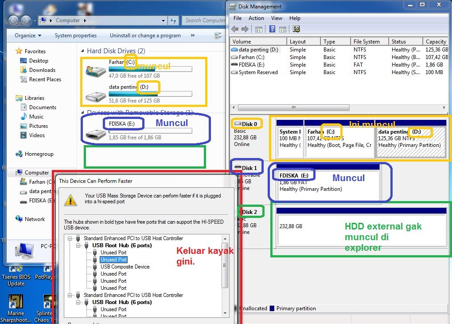Screen dimensions: 452x324
Task: Collapse second Standard Enhanced PCI Host Controller
Action: tap(70, 295)
